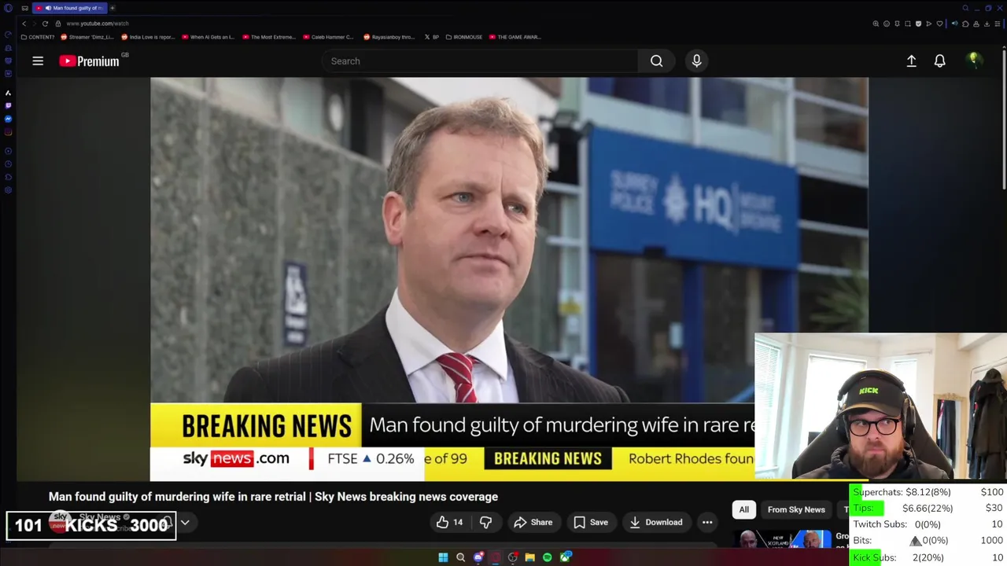Open the browser profile person icon
Viewport: 1007px width, 566px height.
976,24
